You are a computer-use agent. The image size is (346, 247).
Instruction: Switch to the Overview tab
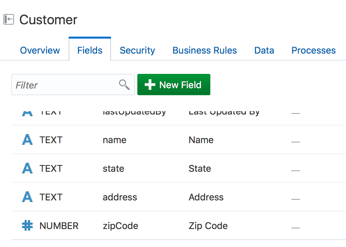click(x=40, y=50)
